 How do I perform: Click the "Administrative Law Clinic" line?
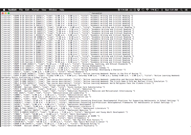pos(40,99)
